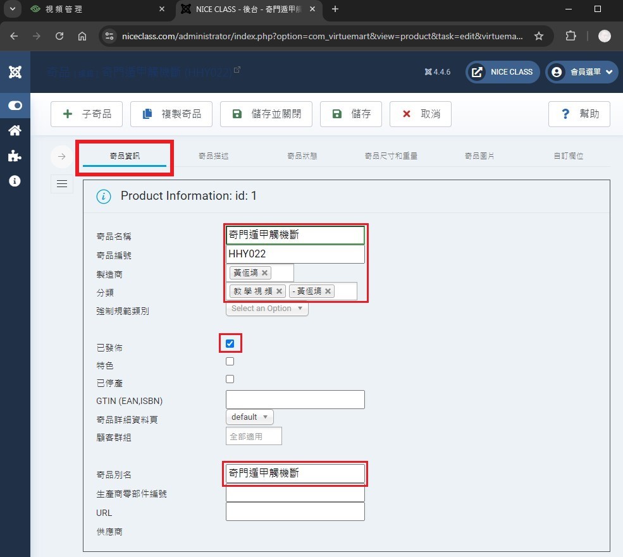
Task: Toggle the sidebar menu switch icon
Action: tap(15, 106)
